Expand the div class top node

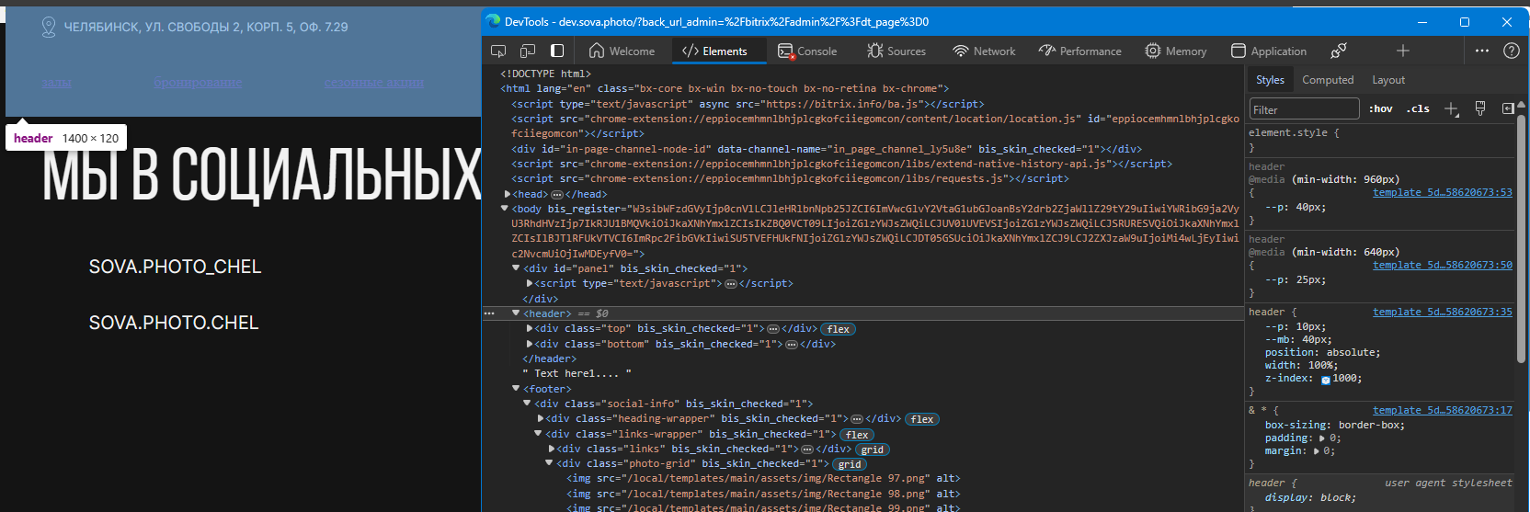tap(530, 328)
